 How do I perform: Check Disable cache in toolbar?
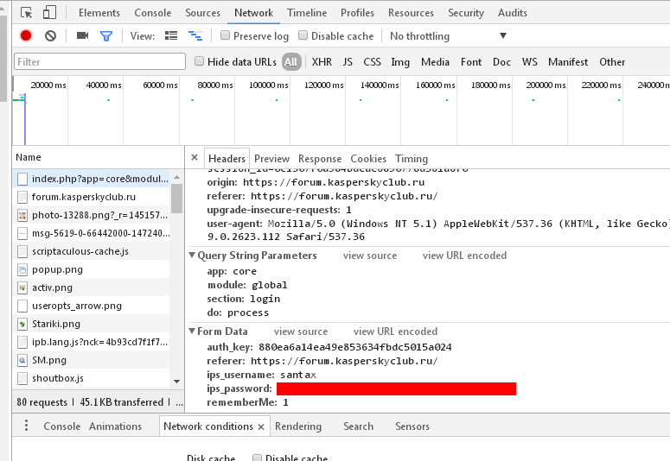point(303,36)
